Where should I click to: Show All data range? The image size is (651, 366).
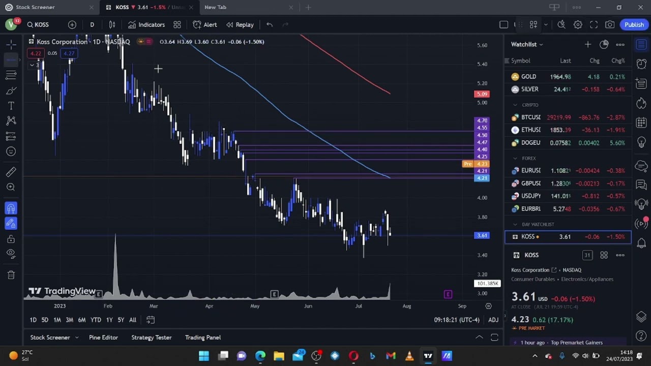(133, 320)
